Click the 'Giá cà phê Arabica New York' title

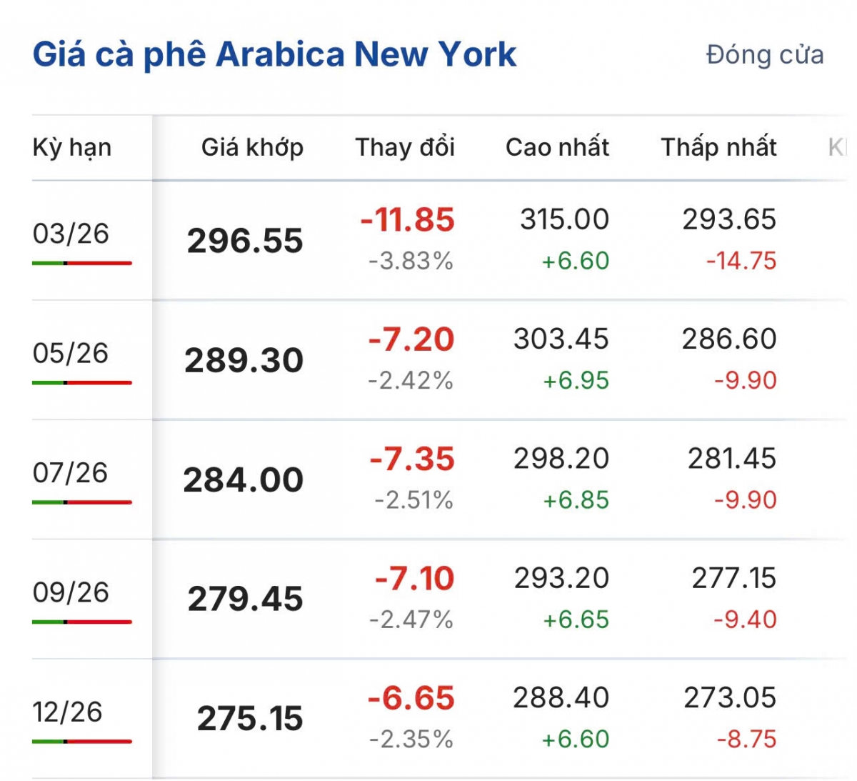[274, 55]
